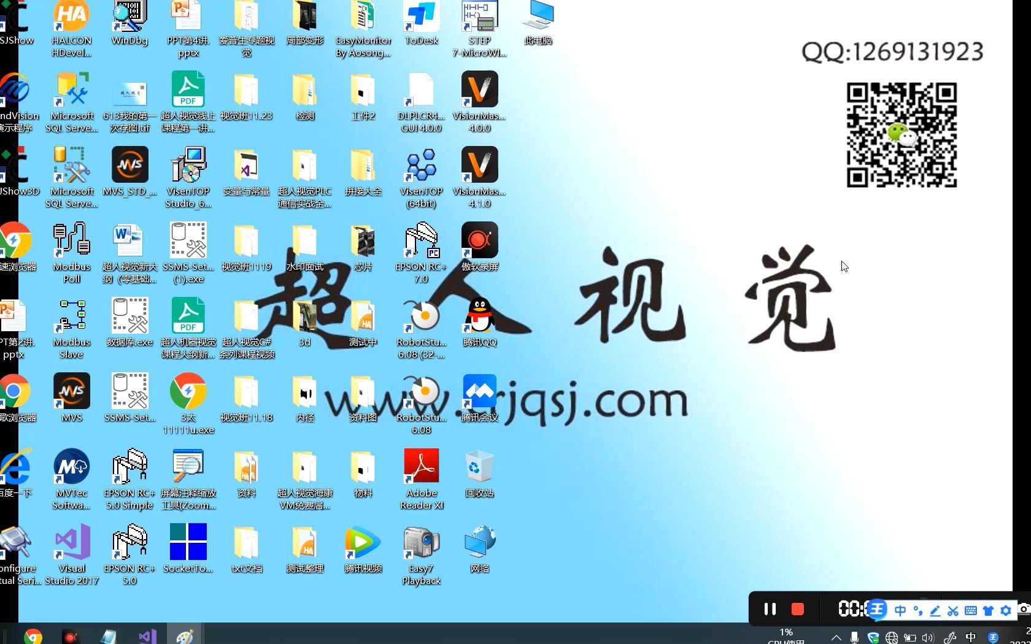
Task: Open EPSON RC+ 5.0 Simple shortcut
Action: tap(129, 479)
